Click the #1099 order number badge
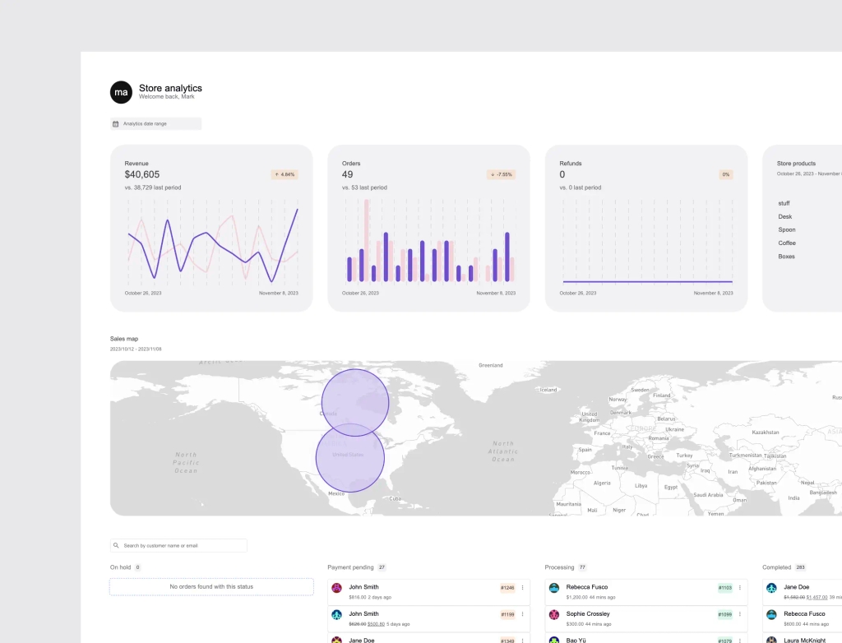This screenshot has height=643, width=842. tap(725, 614)
